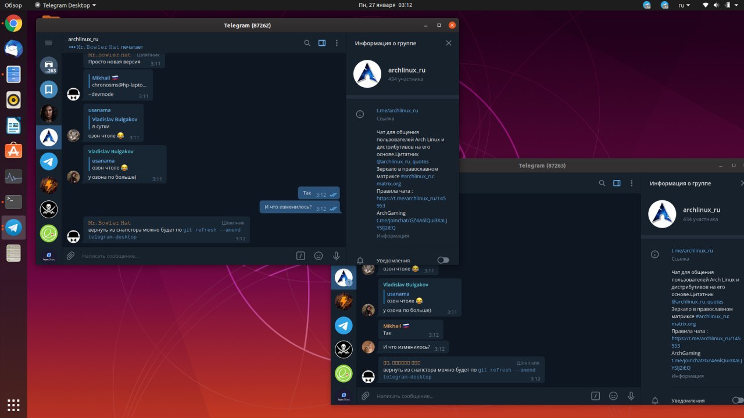The image size is (744, 418).
Task: Click bot commands slash icon in front window
Action: (301, 255)
